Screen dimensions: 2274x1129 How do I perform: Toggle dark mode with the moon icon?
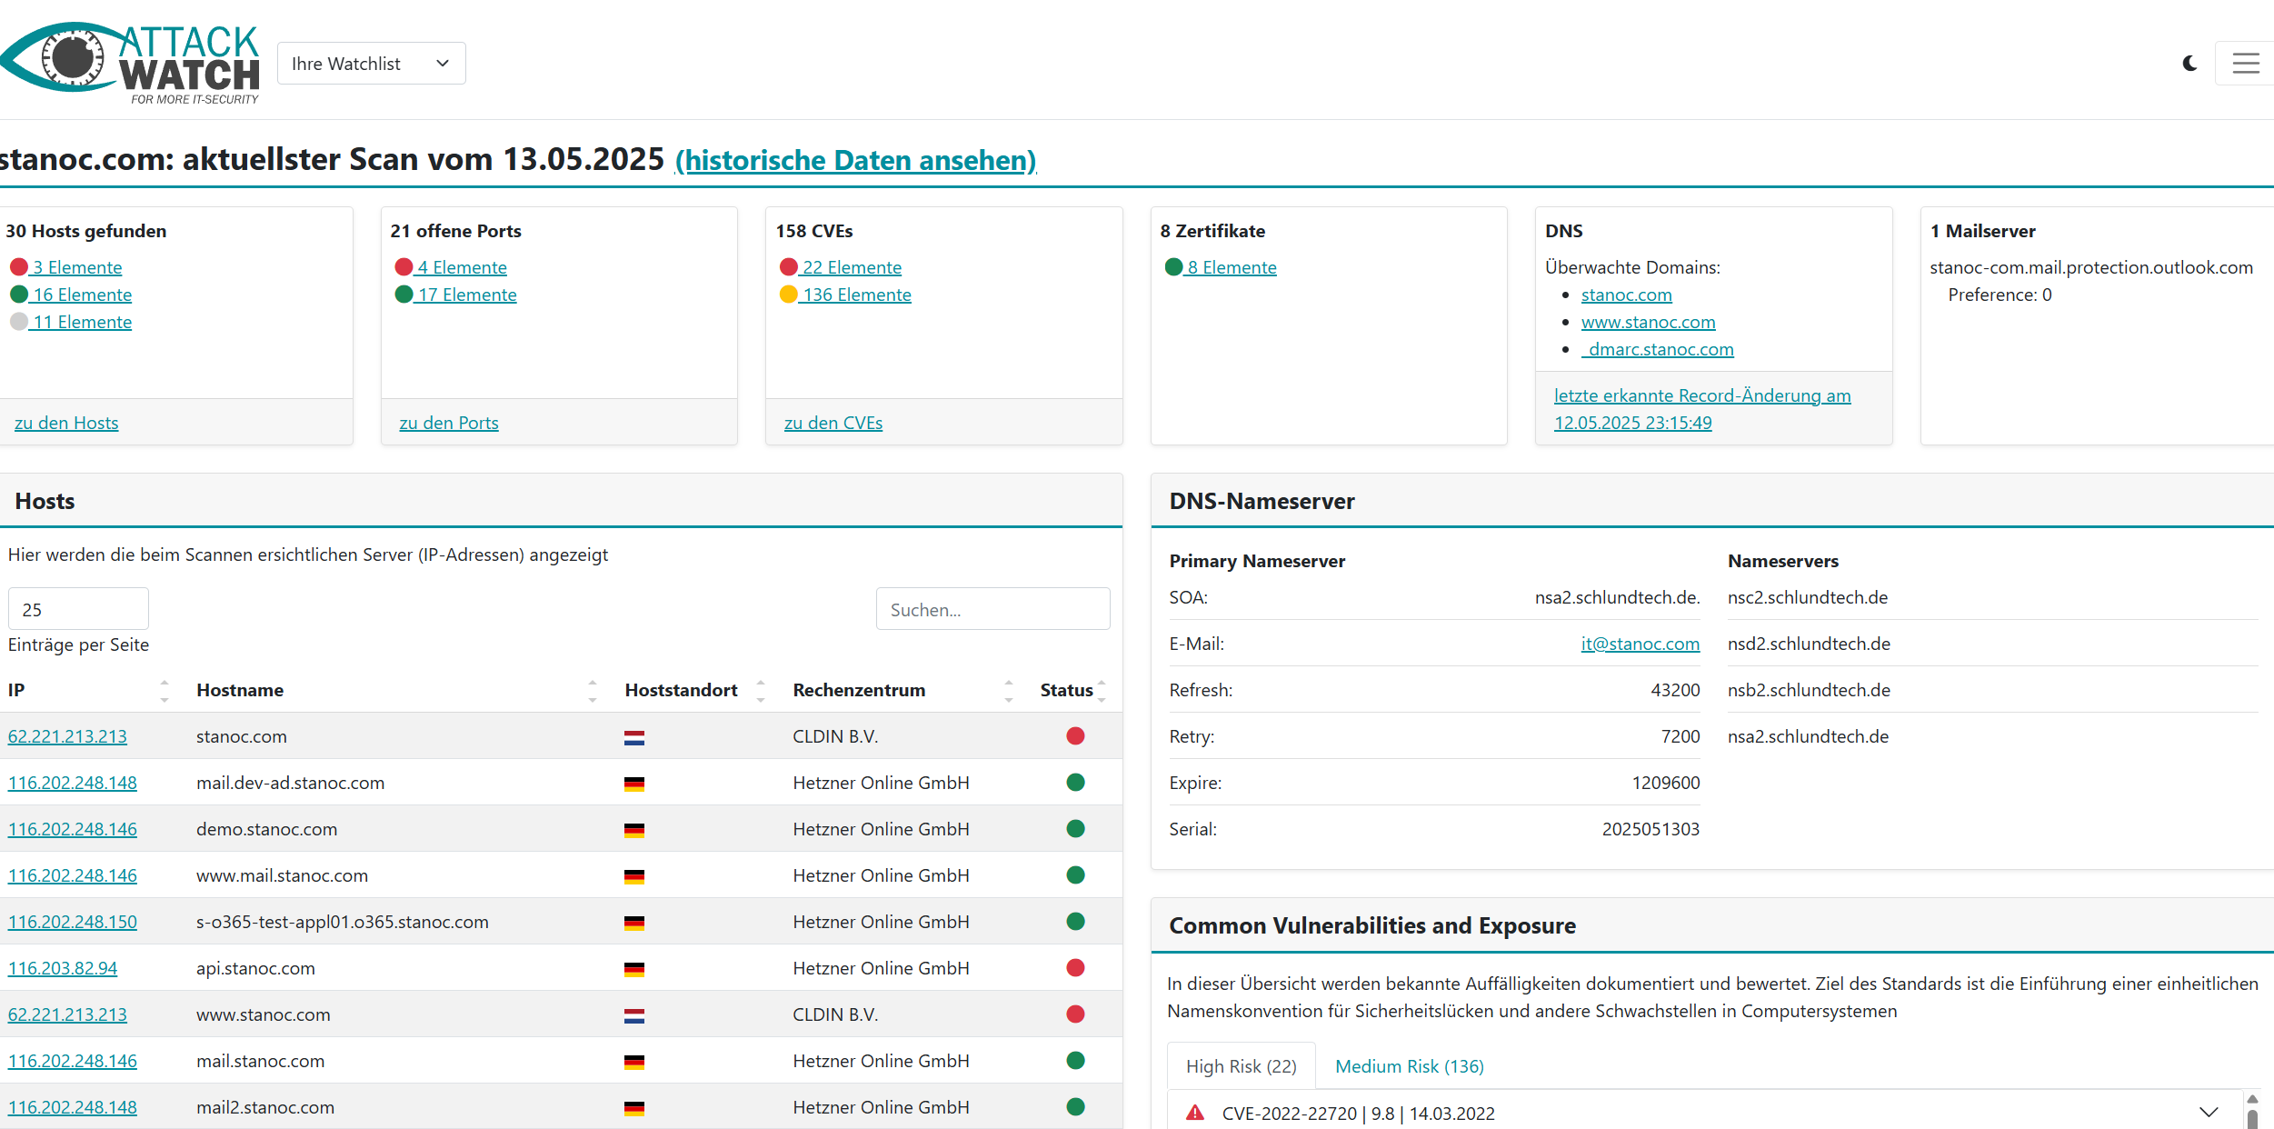click(x=2189, y=64)
